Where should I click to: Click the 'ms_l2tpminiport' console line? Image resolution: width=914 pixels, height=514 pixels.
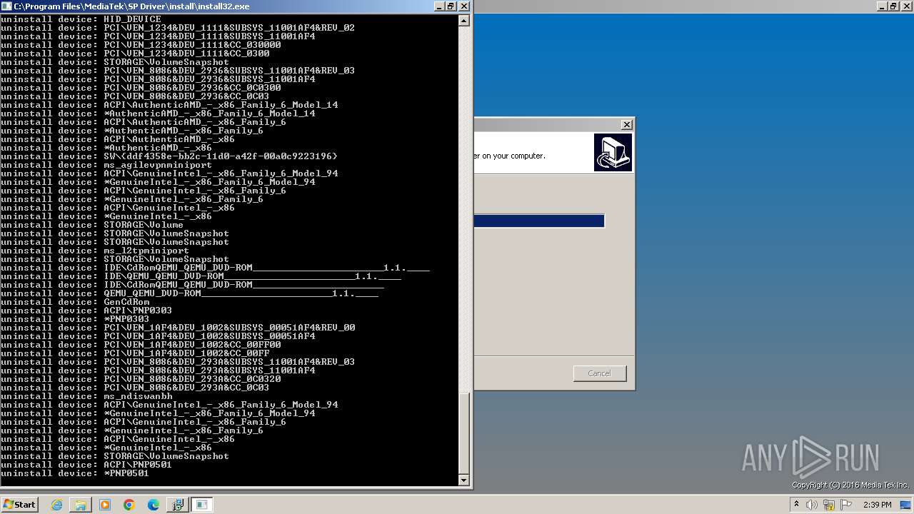95,251
